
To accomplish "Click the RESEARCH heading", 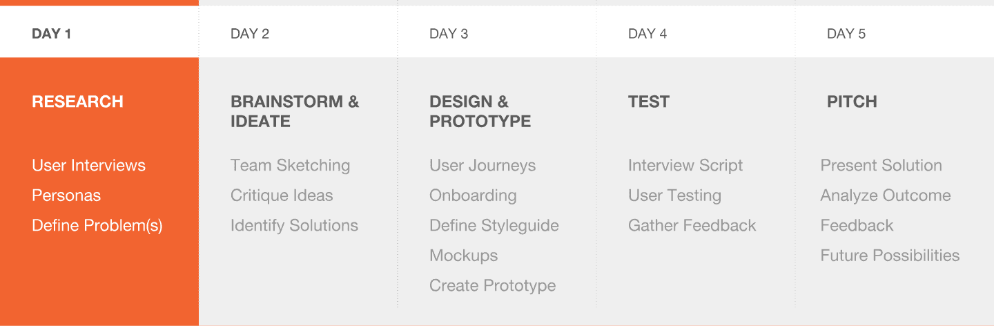I will (x=77, y=102).
